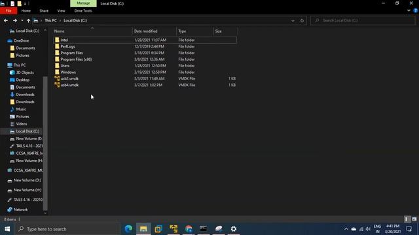Open File Explorer taskbar icon
The image size is (419, 235).
click(x=143, y=229)
